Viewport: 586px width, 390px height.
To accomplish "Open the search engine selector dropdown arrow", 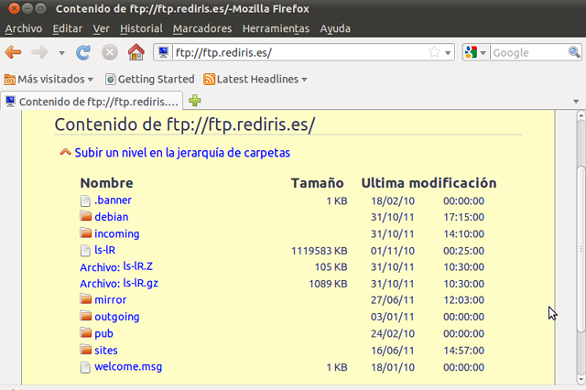I will coord(483,53).
